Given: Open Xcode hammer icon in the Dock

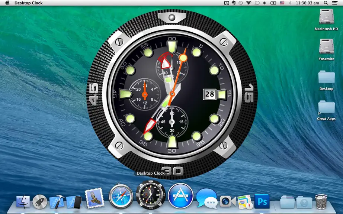Looking at the screenshot, I should click(57, 201).
